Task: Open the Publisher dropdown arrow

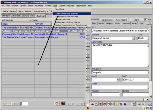Action: point(148,72)
